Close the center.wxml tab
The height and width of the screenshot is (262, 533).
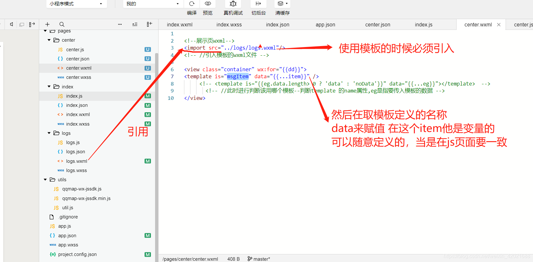tap(499, 24)
